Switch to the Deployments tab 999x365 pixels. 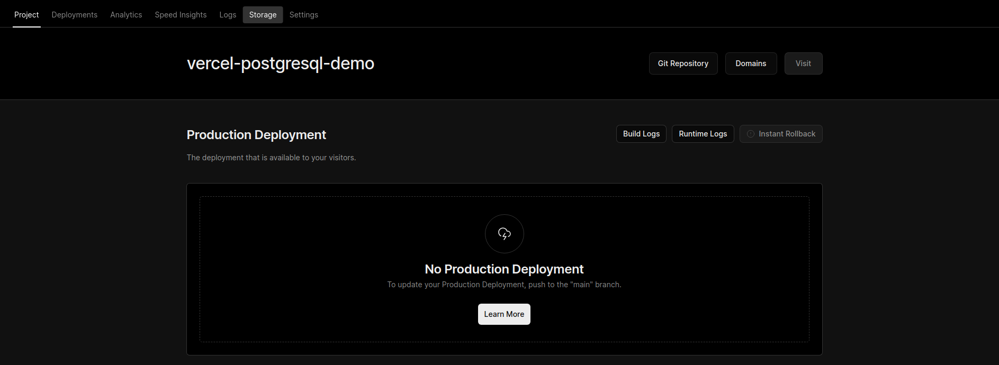(x=75, y=15)
